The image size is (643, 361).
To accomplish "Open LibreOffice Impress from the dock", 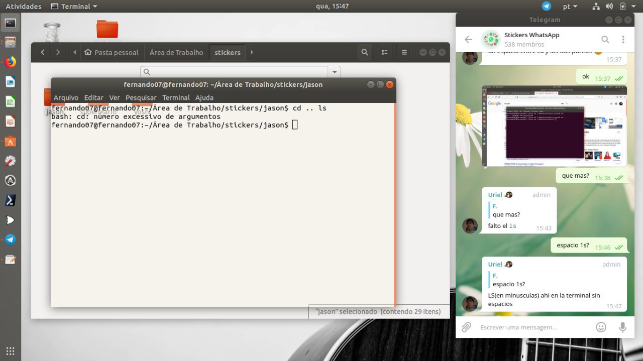I will [10, 121].
